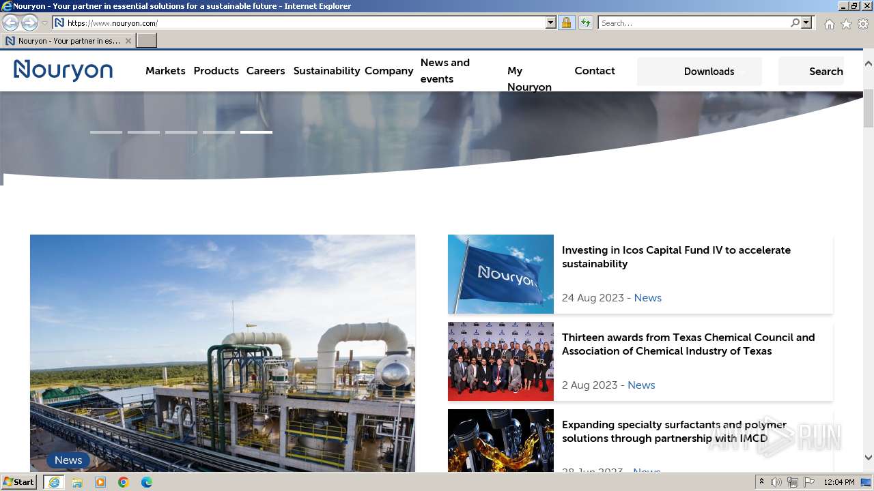Screen dimensions: 874x491
Task: Click the Internet Explorer taskbar icon
Action: point(54,482)
